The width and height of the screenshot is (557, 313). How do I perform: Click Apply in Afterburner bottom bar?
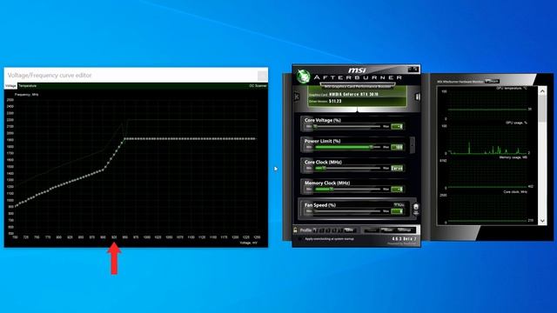click(372, 230)
